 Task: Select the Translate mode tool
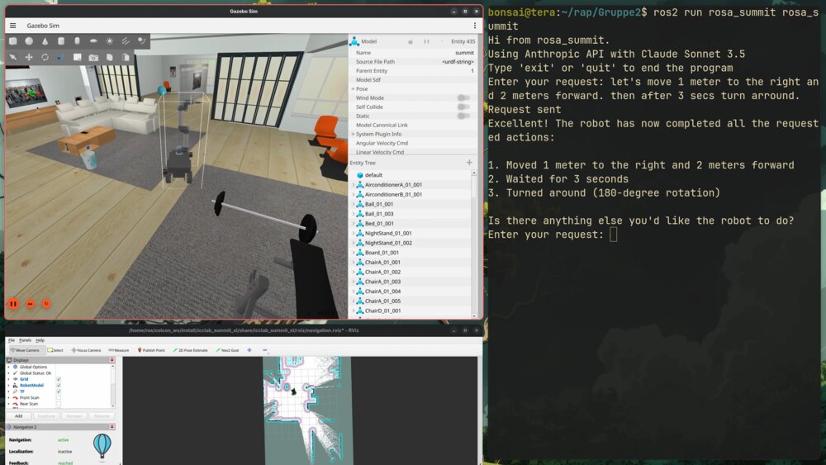pyautogui.click(x=29, y=57)
